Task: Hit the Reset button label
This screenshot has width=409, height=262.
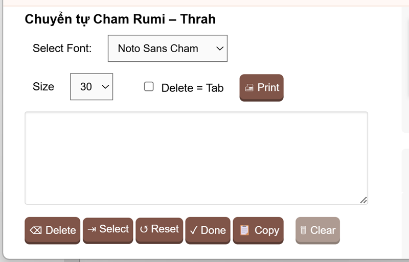Action: coord(165,229)
